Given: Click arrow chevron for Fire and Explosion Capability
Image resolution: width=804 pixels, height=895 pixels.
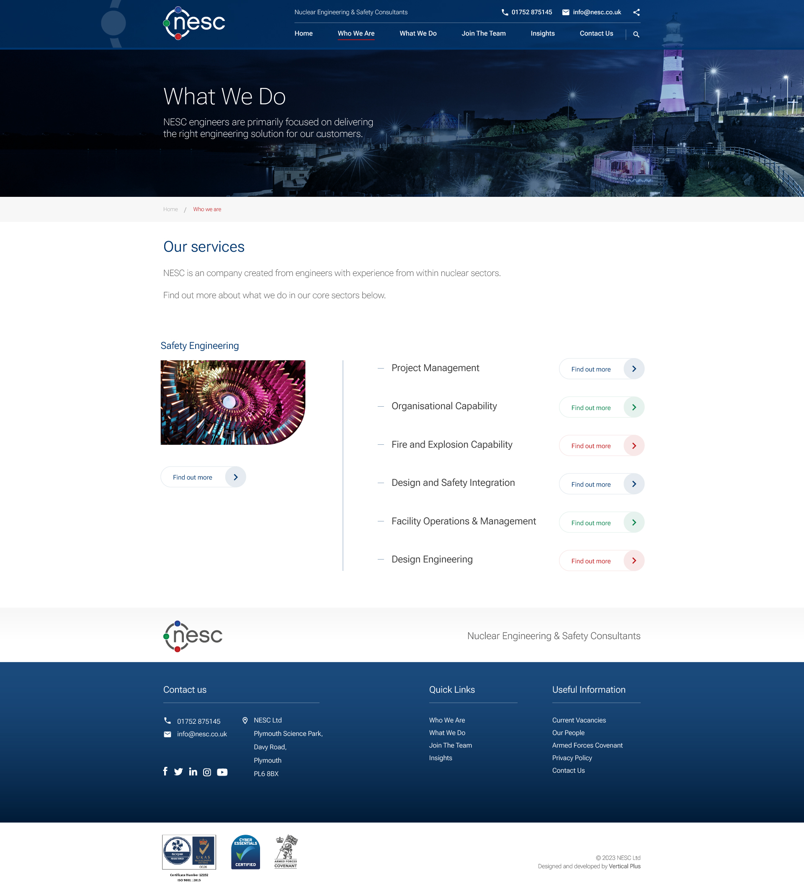Looking at the screenshot, I should pos(634,446).
